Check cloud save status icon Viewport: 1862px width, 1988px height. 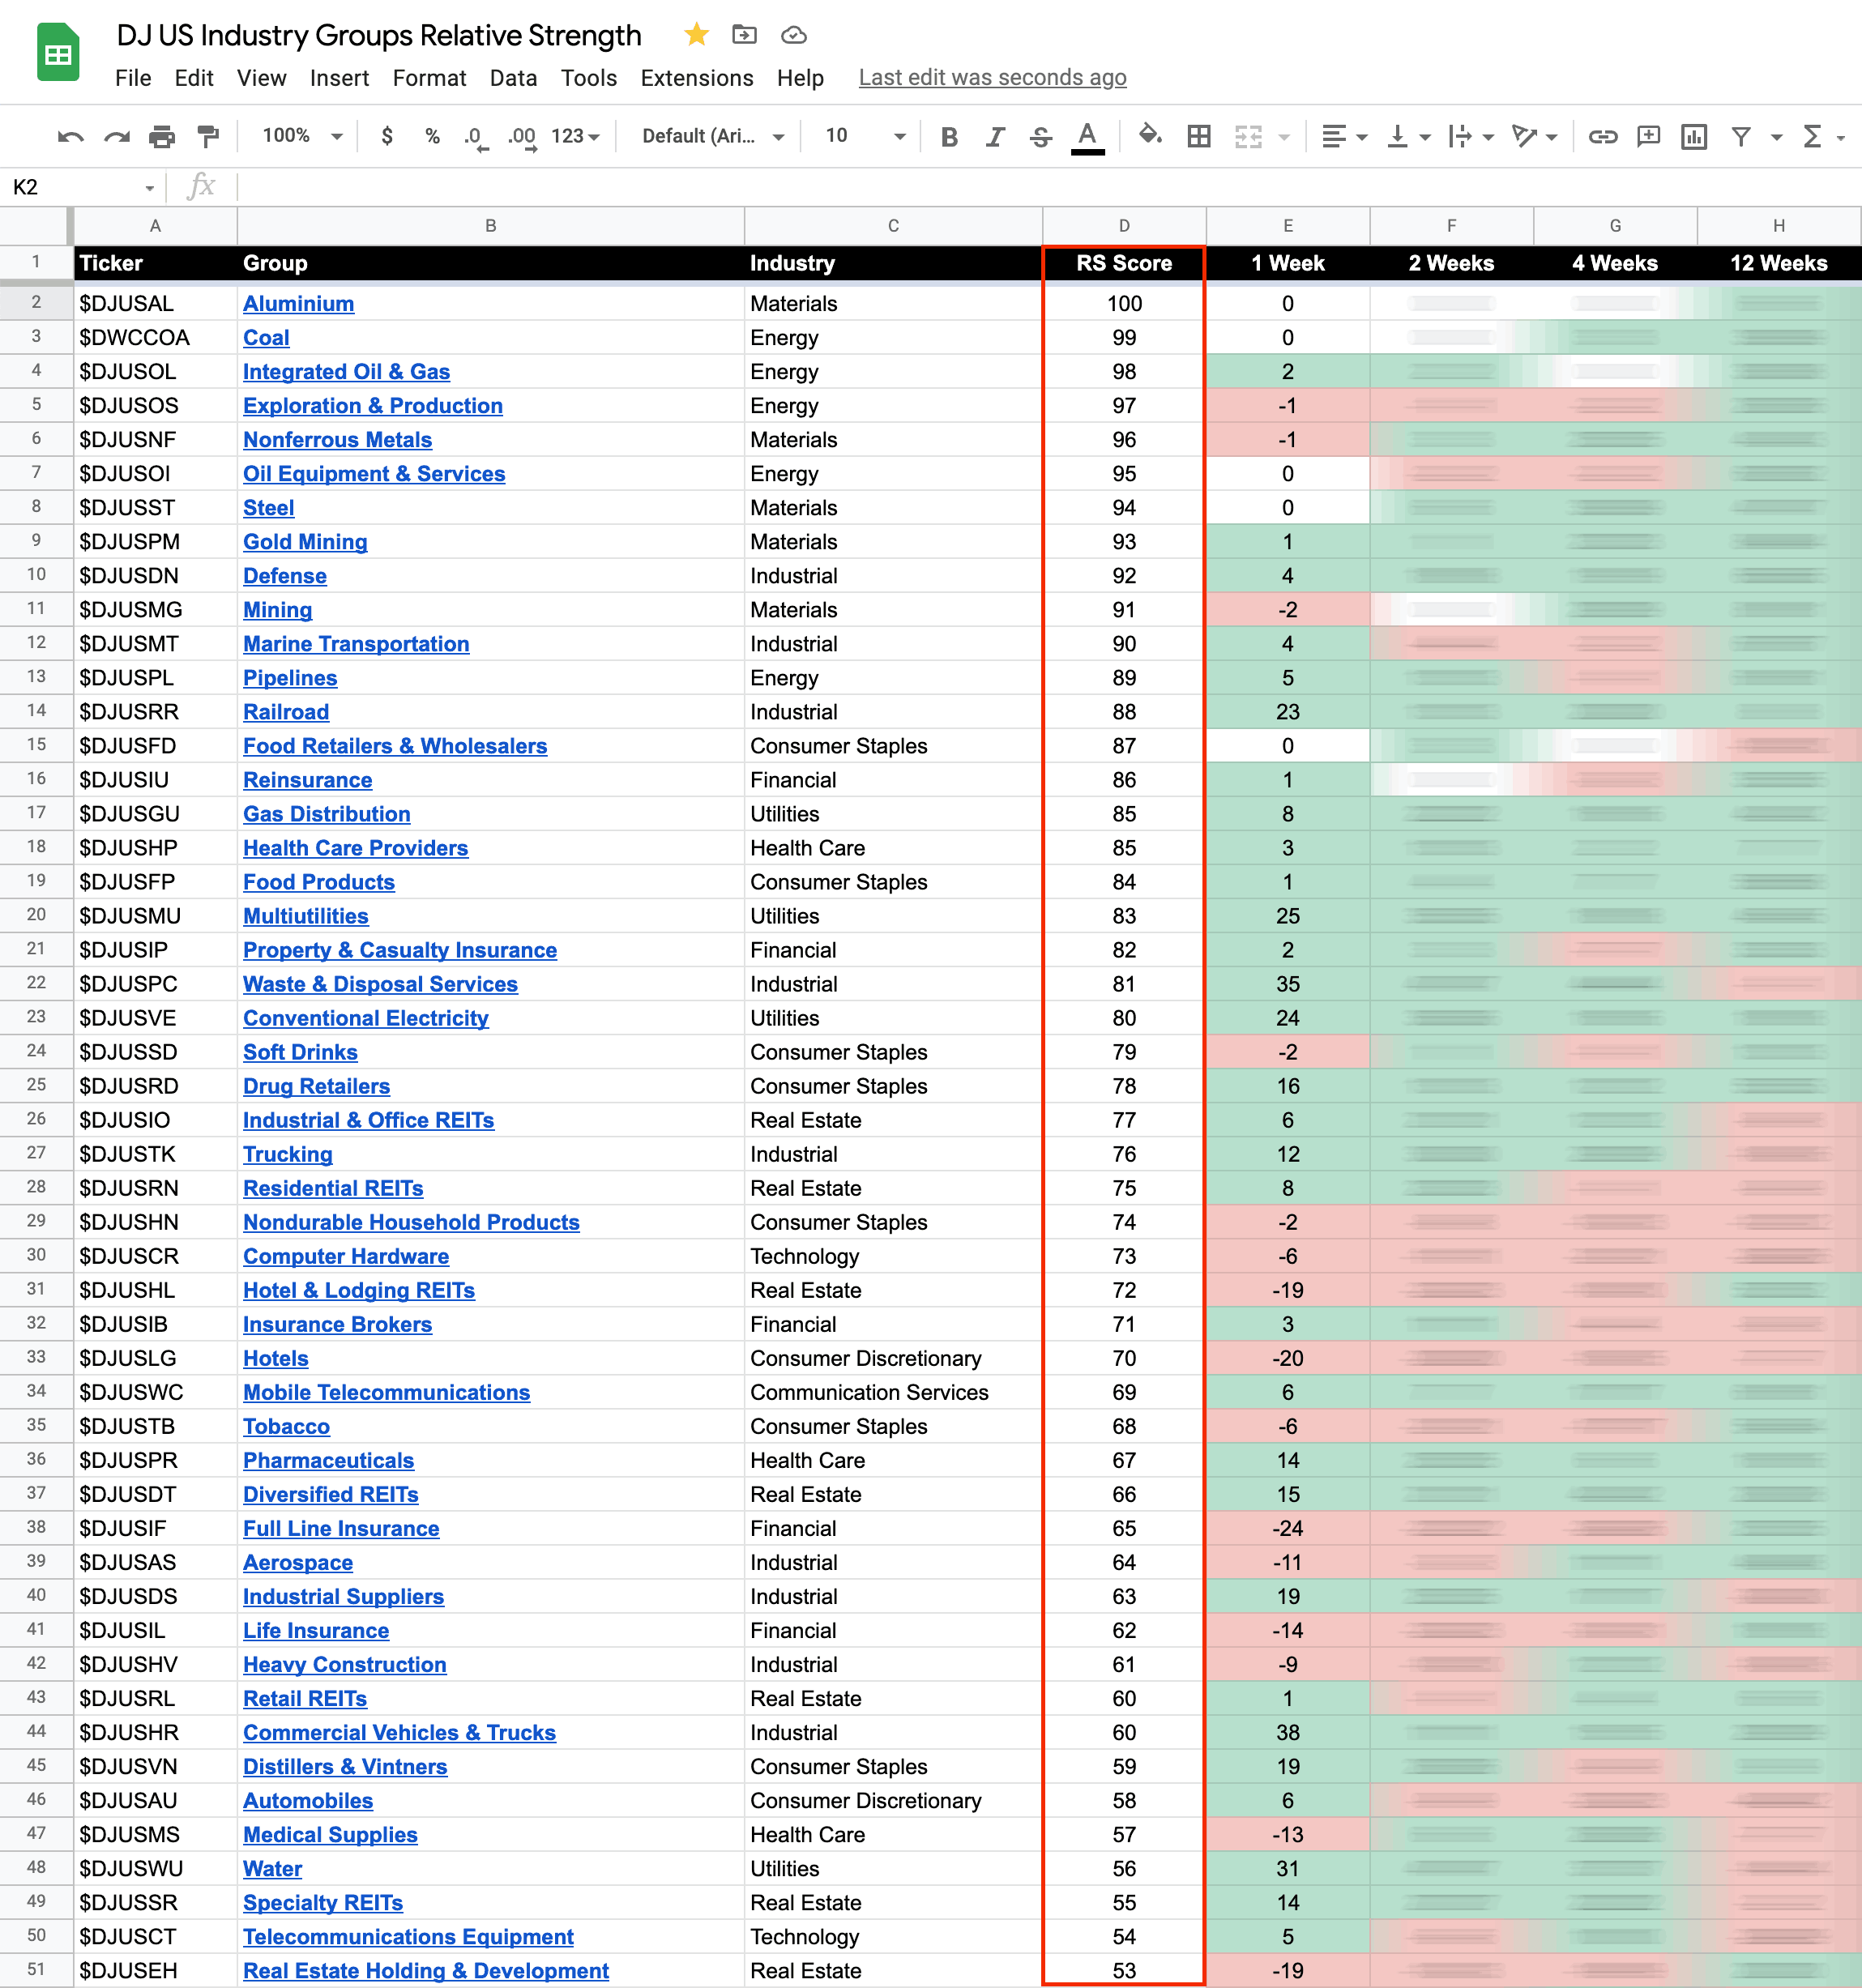(794, 35)
